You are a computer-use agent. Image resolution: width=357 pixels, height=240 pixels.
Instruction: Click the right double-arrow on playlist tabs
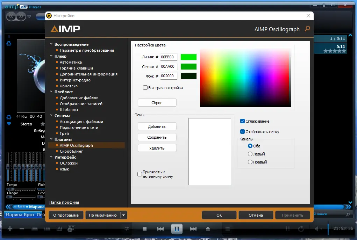point(349,207)
